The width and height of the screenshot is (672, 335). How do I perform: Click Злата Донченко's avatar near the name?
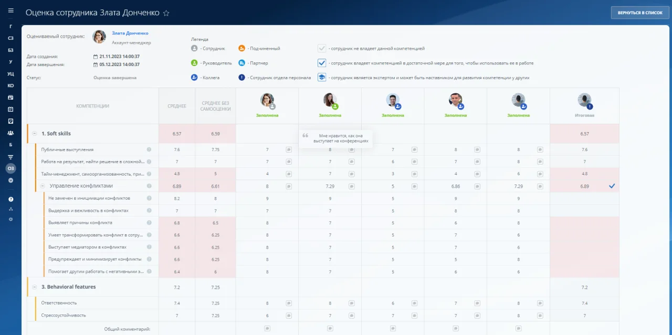99,37
